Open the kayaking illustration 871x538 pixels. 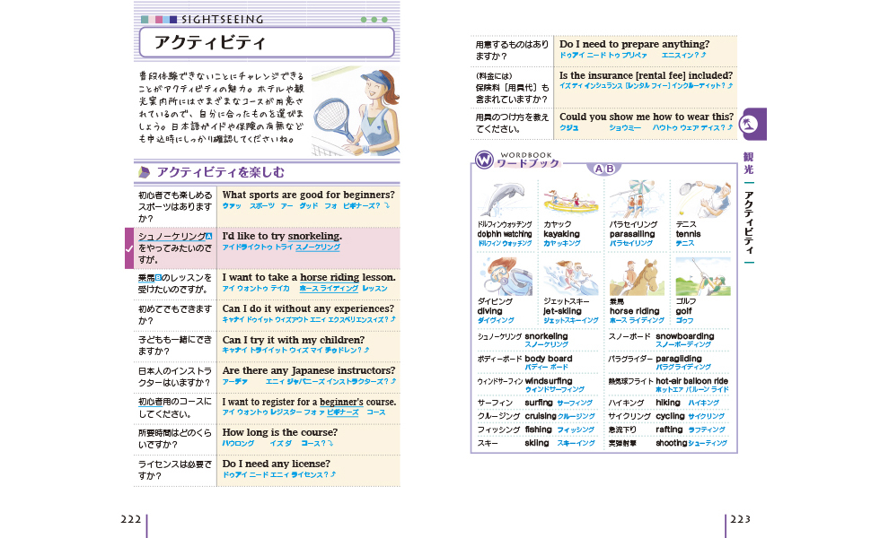click(x=570, y=202)
